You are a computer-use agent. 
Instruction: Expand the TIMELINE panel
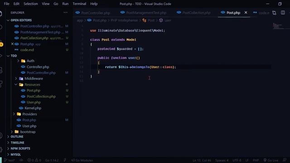point(17,143)
